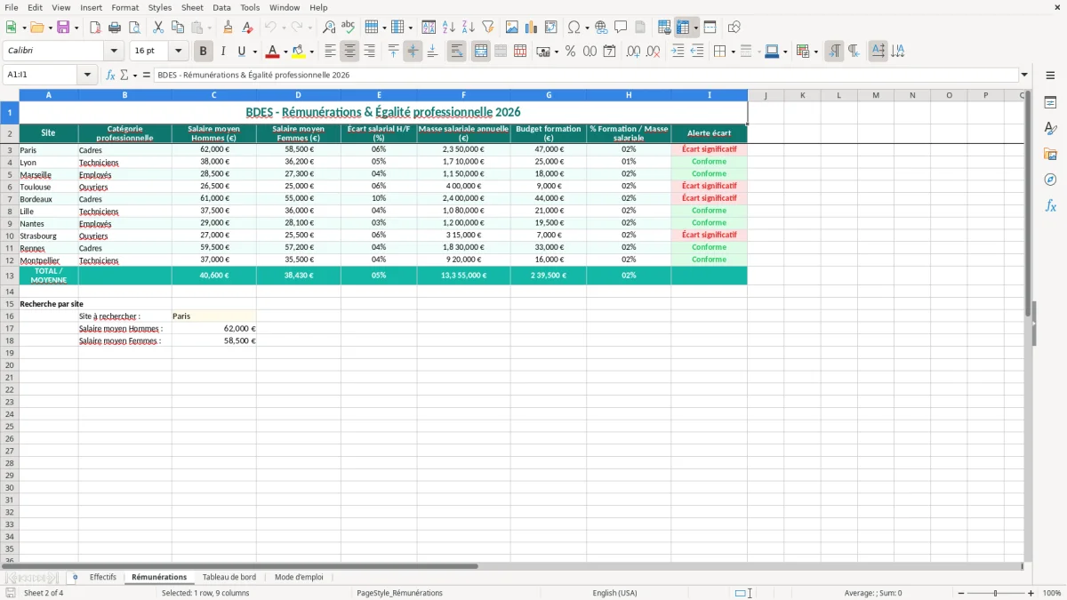Click the Draw Functions shapes icon
Viewport: 1067px width, 600px height.
(734, 28)
